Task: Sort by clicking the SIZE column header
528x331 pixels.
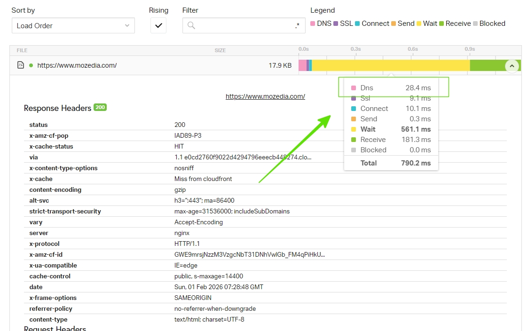Action: (220, 50)
